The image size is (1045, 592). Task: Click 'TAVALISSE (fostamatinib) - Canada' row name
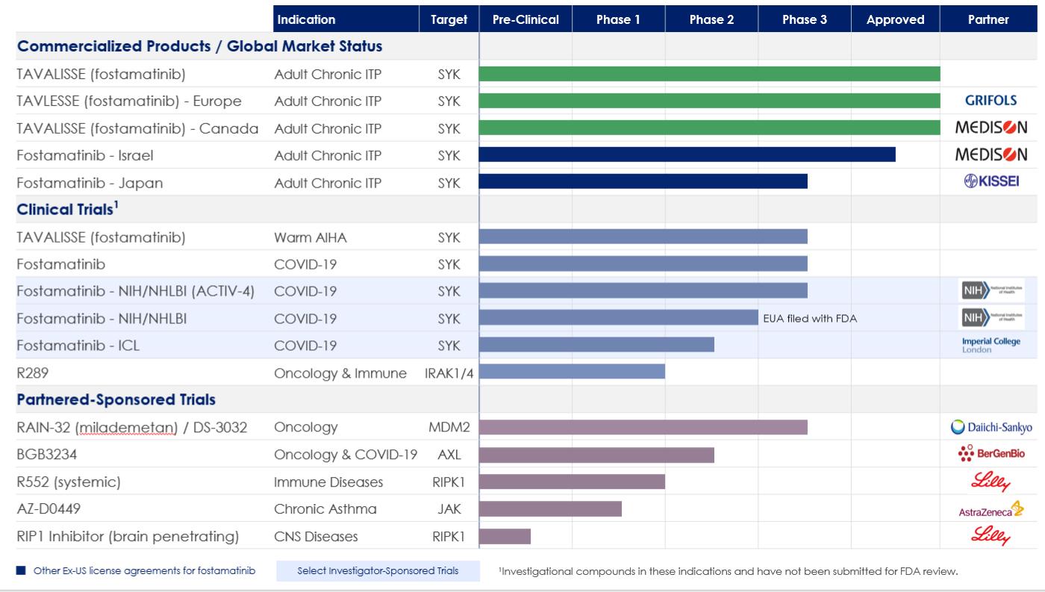coord(137,128)
